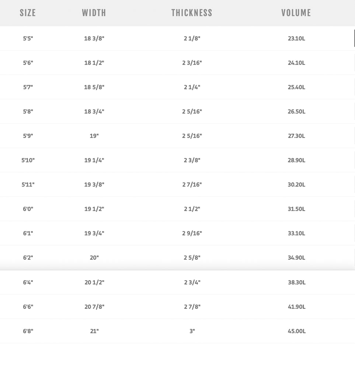The width and height of the screenshot is (355, 377).
Task: Select the 5'6" size cell
Action: pos(28,63)
